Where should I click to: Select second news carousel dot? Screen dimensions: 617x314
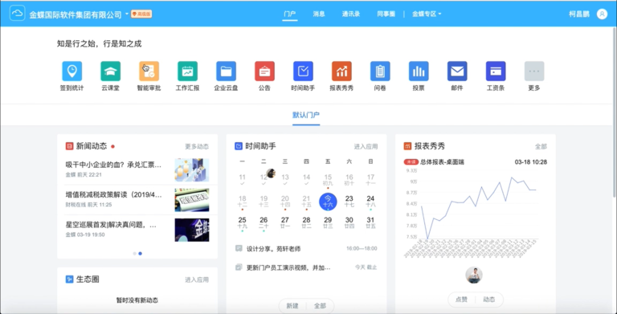pyautogui.click(x=140, y=254)
